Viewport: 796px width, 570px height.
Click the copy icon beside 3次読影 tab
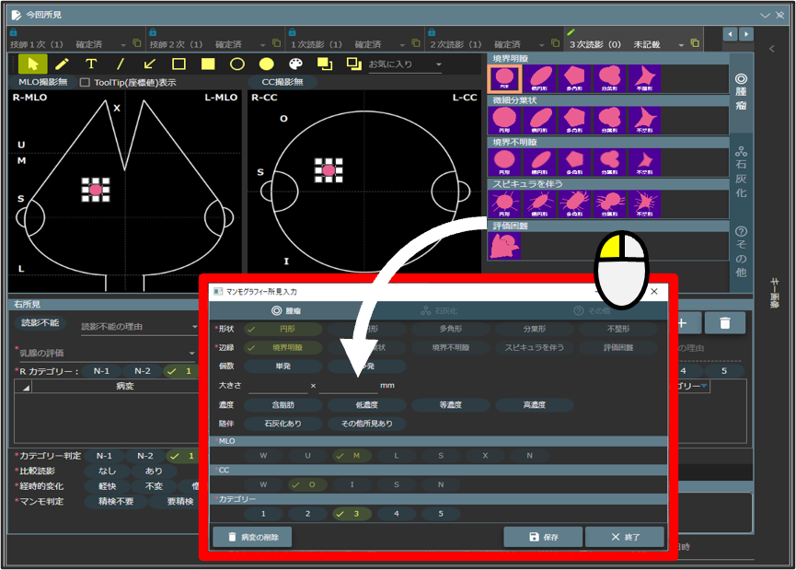[695, 43]
